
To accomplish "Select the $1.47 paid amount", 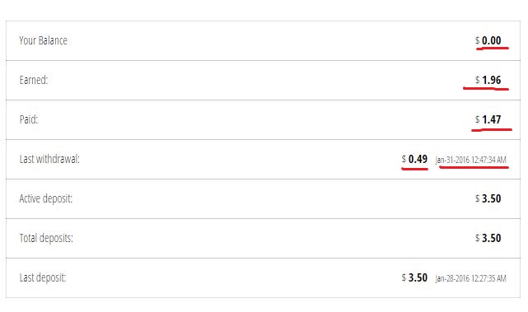I will pyautogui.click(x=488, y=119).
